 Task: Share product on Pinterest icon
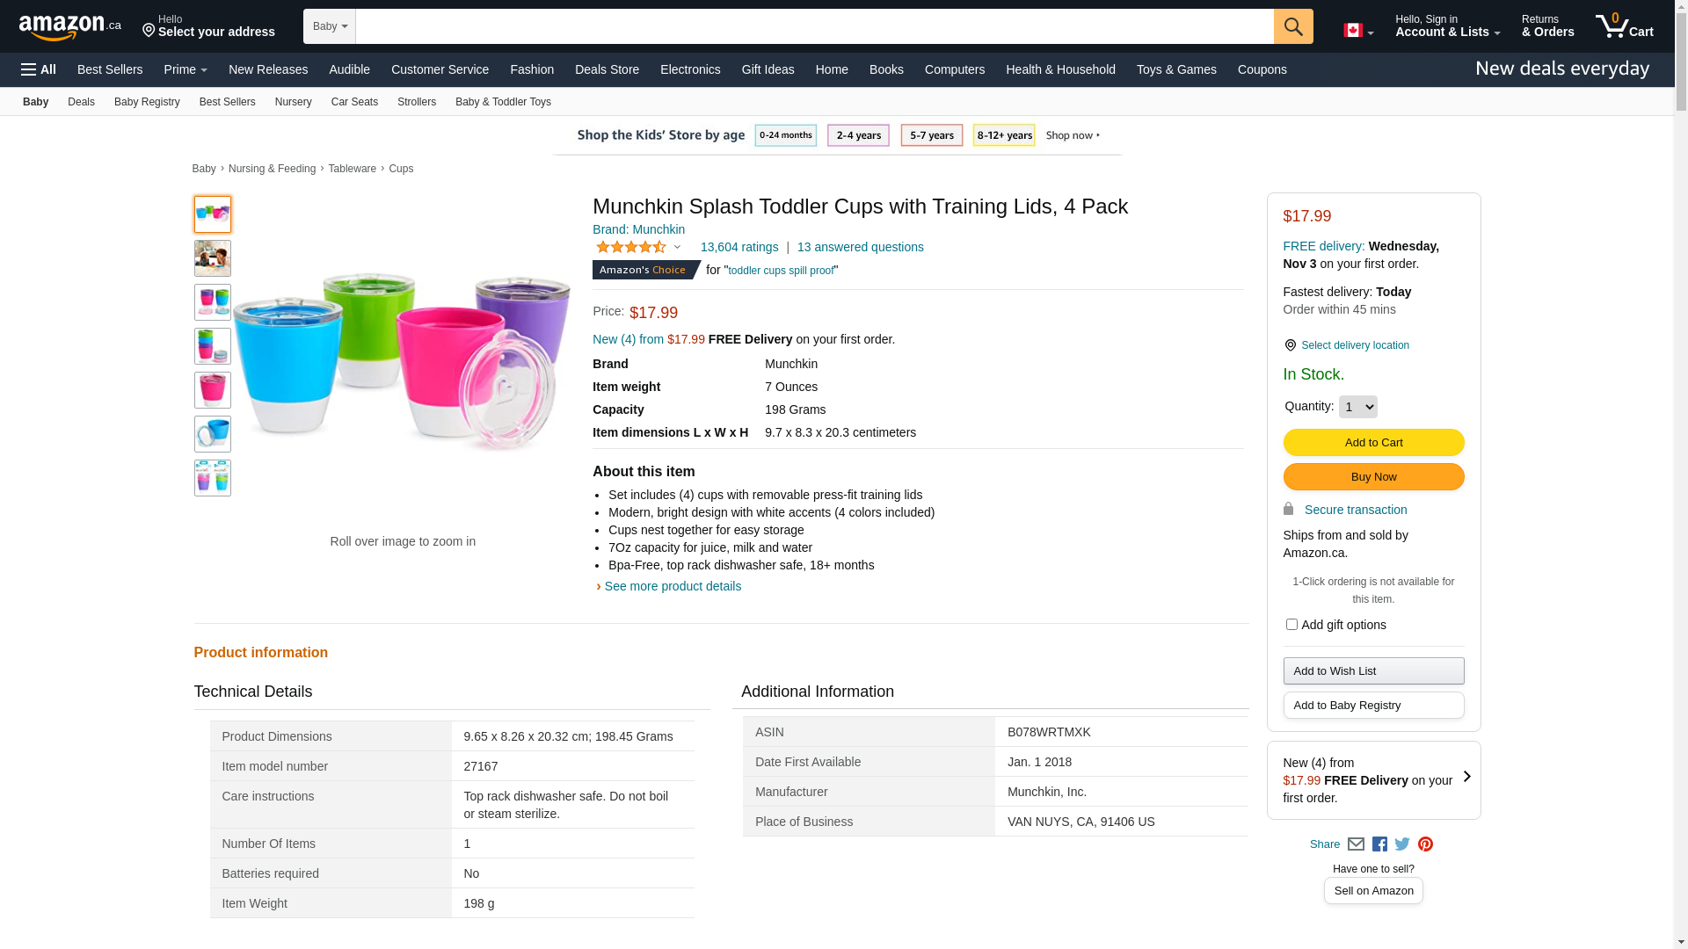coord(1425,844)
